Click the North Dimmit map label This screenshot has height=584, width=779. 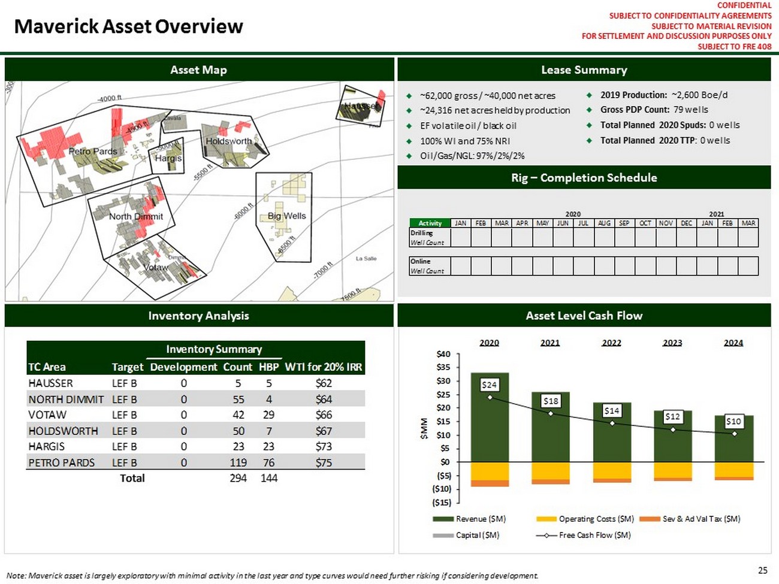coord(135,216)
